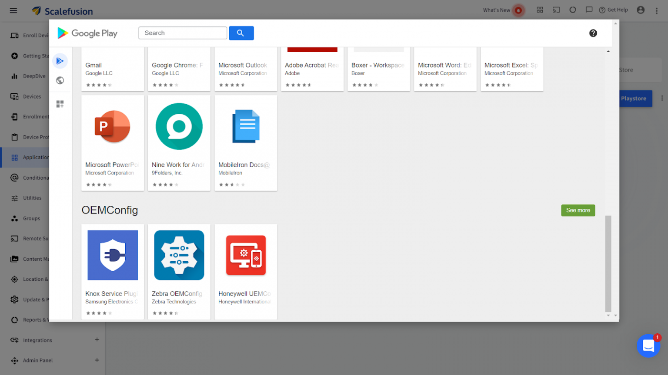Expand the Admin Panel menu
The width and height of the screenshot is (668, 375).
pyautogui.click(x=37, y=360)
